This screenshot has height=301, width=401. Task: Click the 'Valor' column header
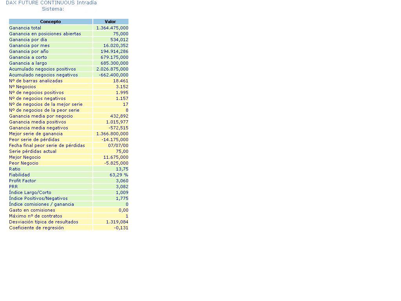tap(110, 22)
